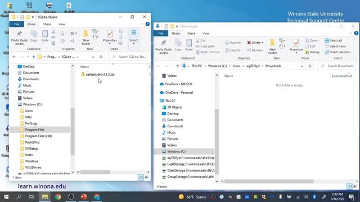Screen dimensions: 360x202
Task: Click Select all in Downloads ribbon
Action: tap(334, 40)
